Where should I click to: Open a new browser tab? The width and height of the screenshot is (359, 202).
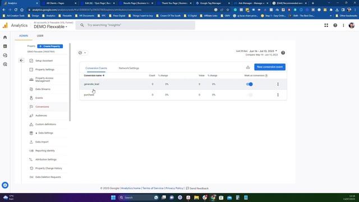pos(313,3)
